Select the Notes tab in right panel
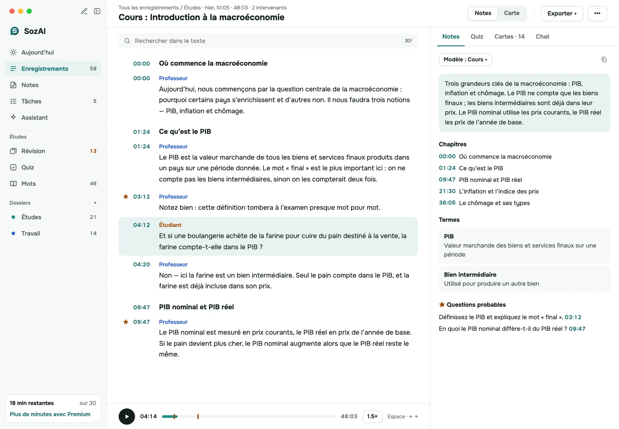The width and height of the screenshot is (619, 429). 451,37
